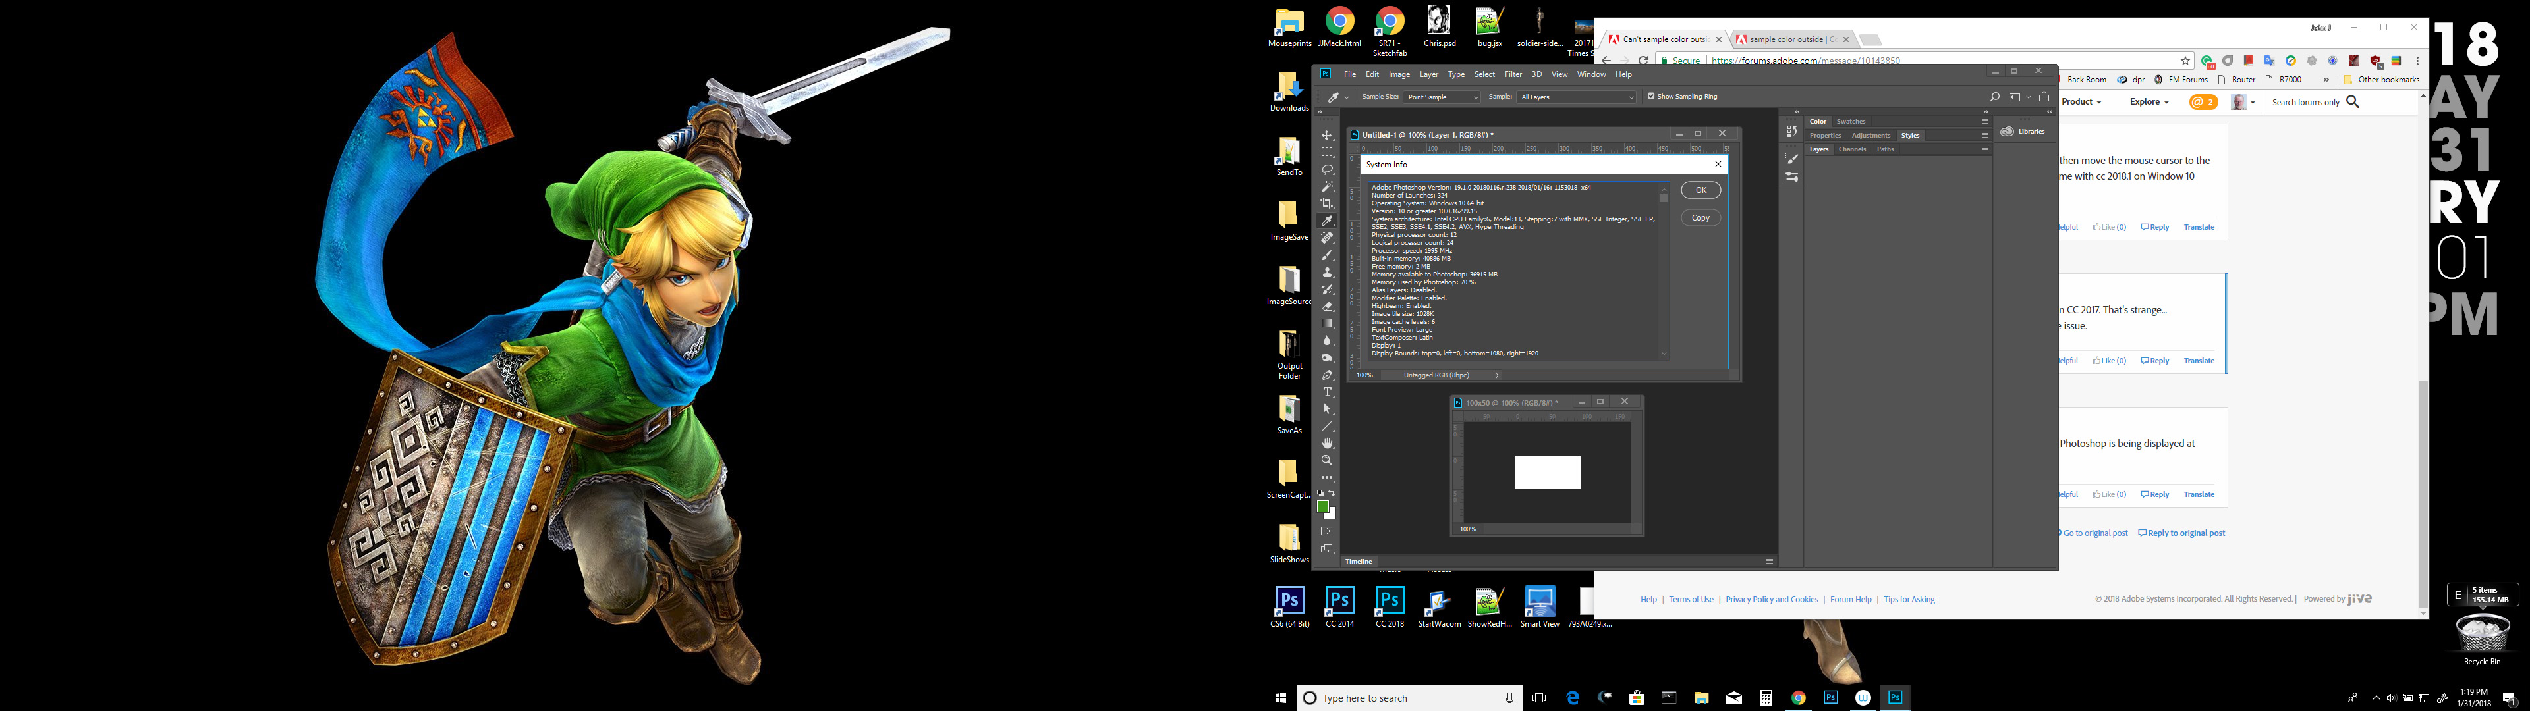Image resolution: width=2530 pixels, height=711 pixels.
Task: Click the green foreground color swatch
Action: pos(1323,507)
